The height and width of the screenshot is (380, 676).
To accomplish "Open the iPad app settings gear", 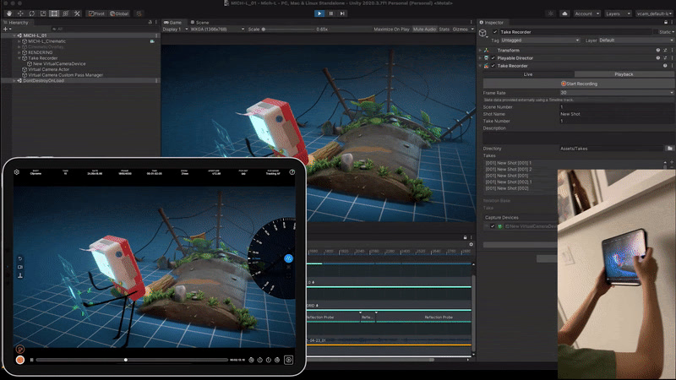I will click(x=16, y=172).
